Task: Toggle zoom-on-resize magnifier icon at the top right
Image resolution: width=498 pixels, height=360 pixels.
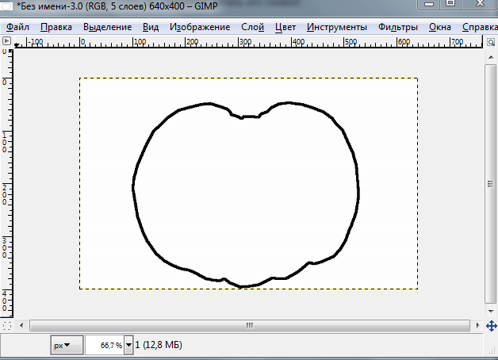Action: click(491, 42)
